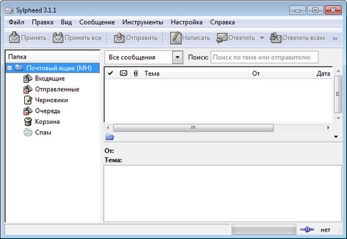Collapse the Почтовый ящик (MH) tree
This screenshot has width=347, height=239.
point(9,68)
